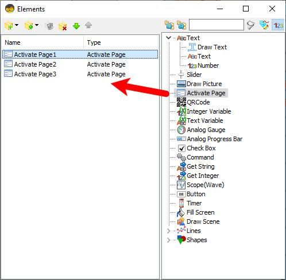Screen dimensions: 286x280
Task: Select the Integer Variable element
Action: [209, 111]
